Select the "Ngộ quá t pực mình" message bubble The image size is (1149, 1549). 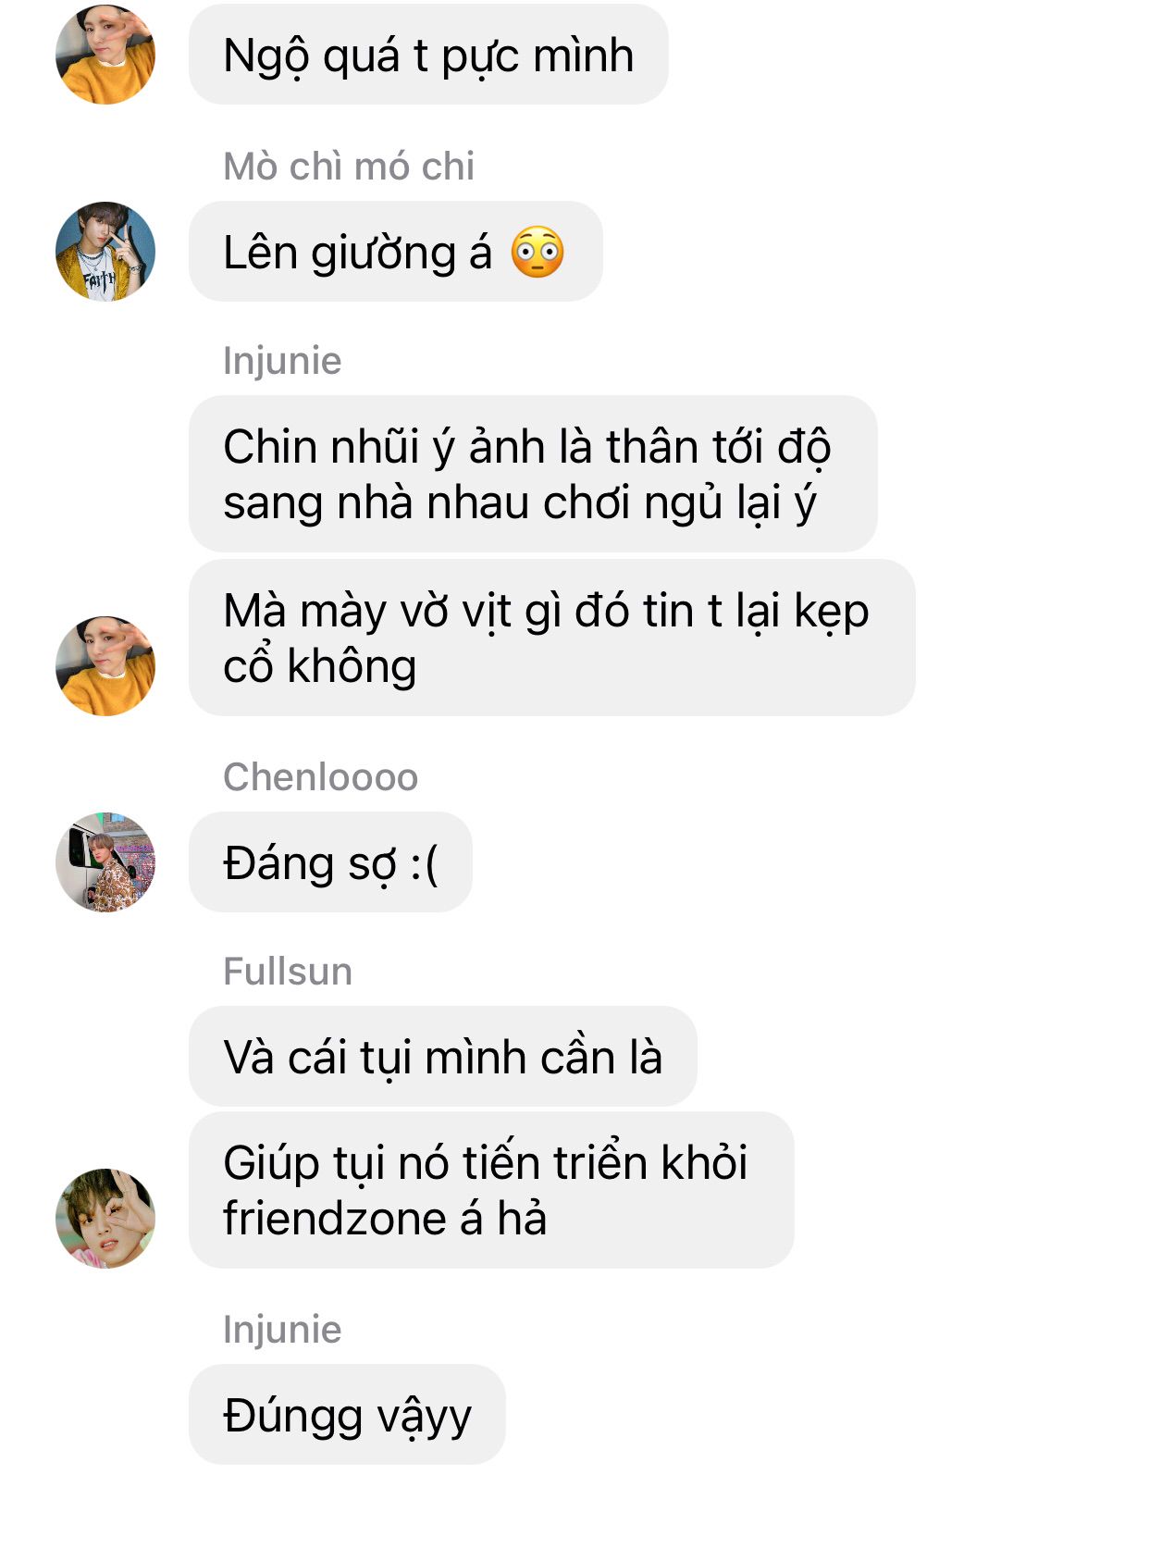tap(428, 55)
